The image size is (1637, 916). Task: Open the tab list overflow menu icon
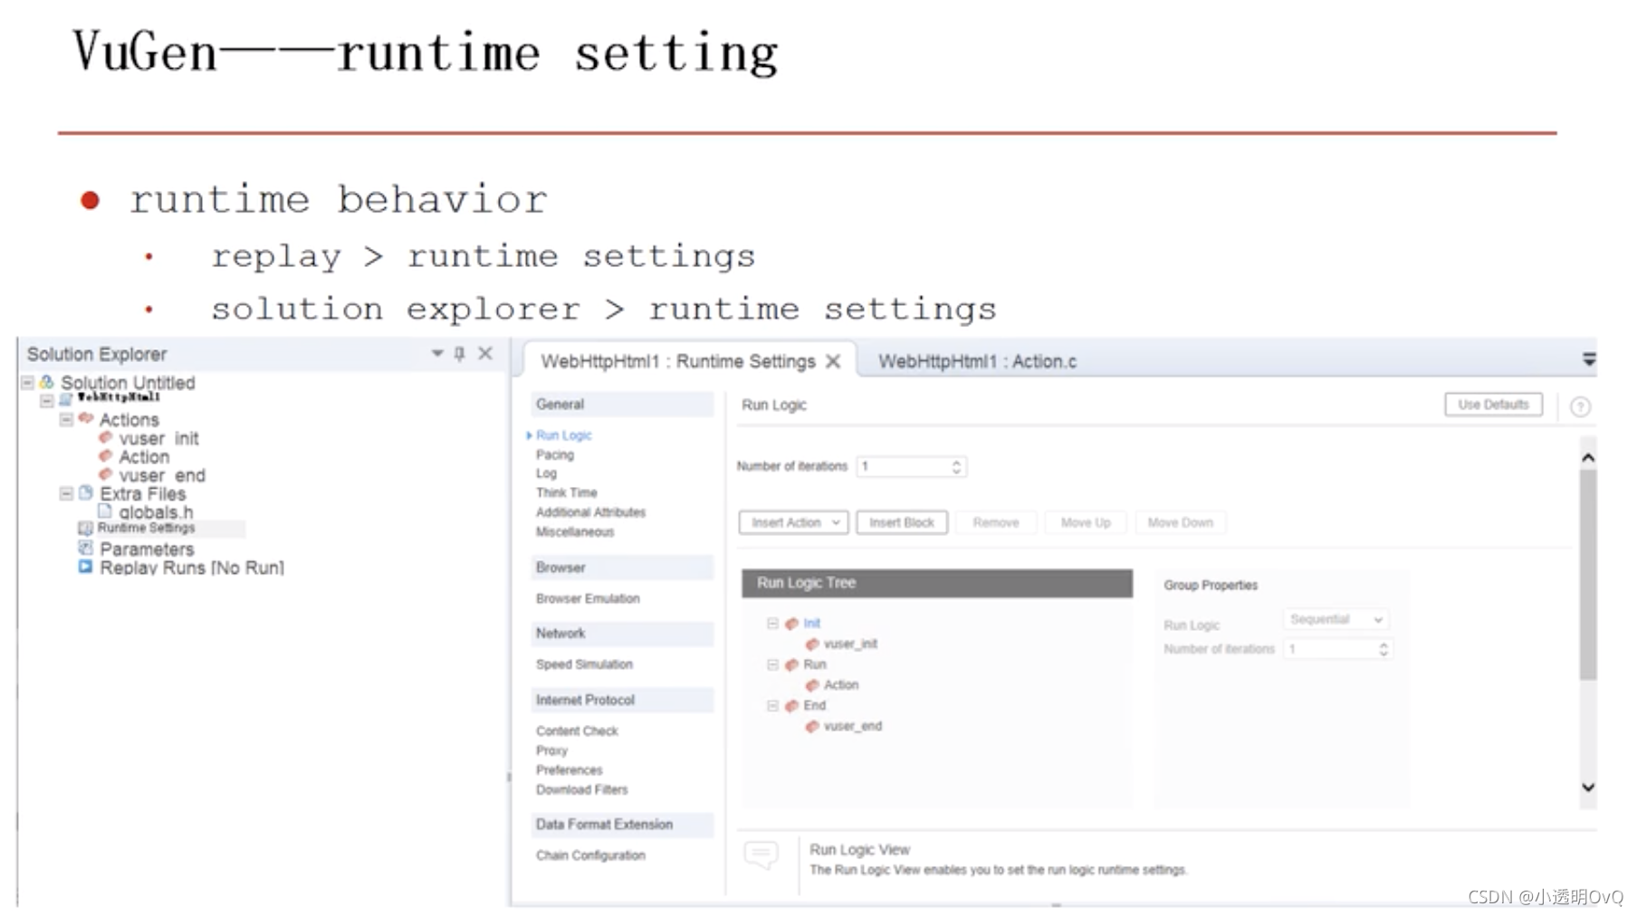pyautogui.click(x=1589, y=359)
